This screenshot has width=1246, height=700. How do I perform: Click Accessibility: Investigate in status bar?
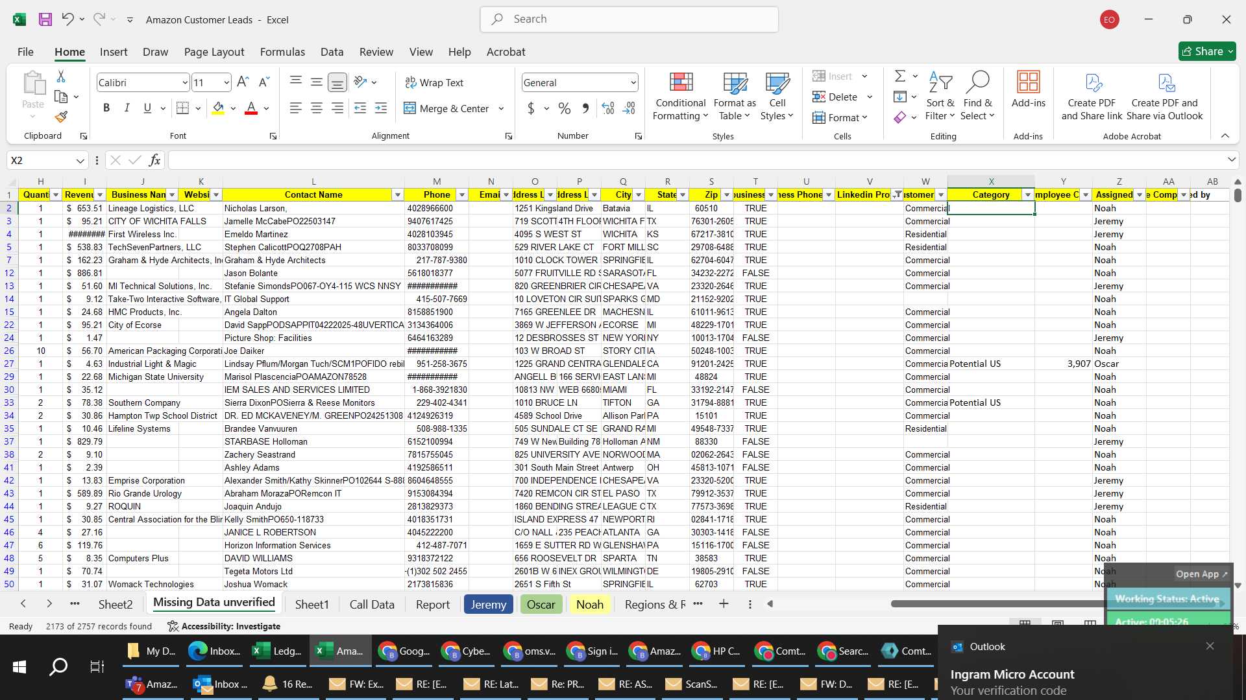224,626
